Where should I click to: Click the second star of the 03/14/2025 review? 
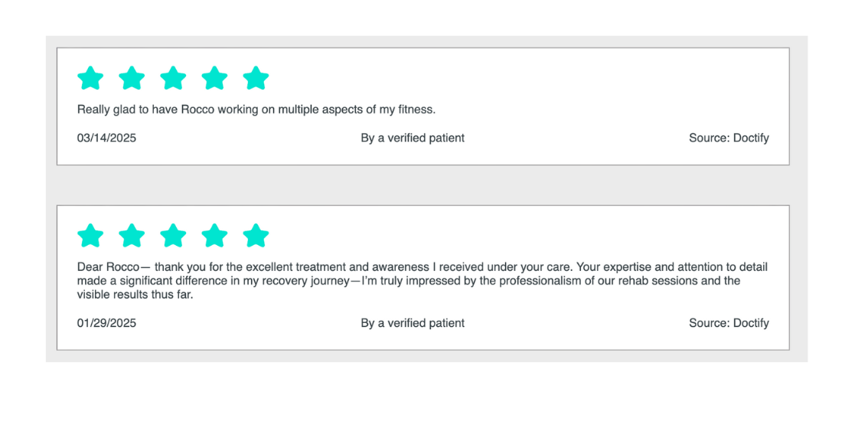[132, 78]
